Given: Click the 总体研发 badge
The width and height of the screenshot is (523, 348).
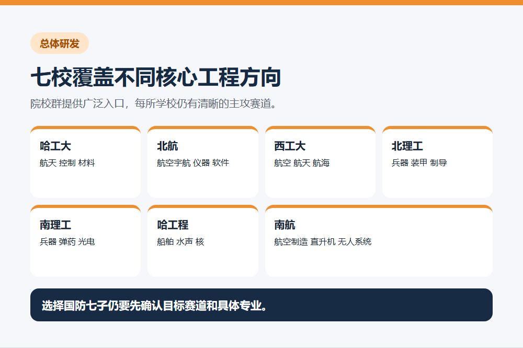Looking at the screenshot, I should tap(60, 43).
